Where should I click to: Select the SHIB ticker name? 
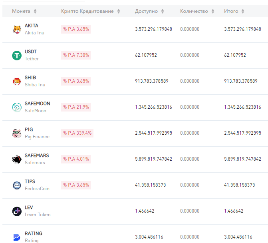point(30,78)
